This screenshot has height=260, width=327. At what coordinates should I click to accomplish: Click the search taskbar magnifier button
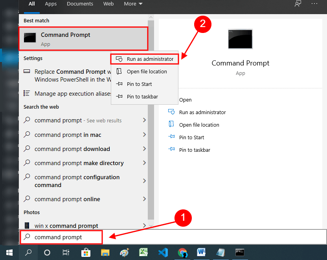(x=28, y=253)
